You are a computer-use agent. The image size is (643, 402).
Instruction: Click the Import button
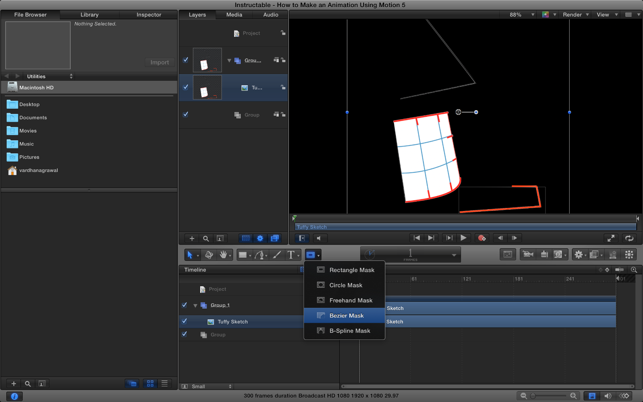click(x=160, y=62)
